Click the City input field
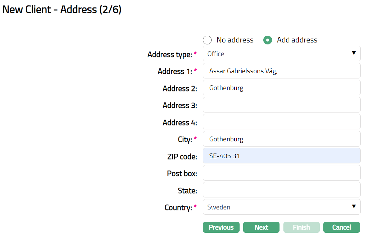Image resolution: width=386 pixels, height=237 pixels. (281, 139)
